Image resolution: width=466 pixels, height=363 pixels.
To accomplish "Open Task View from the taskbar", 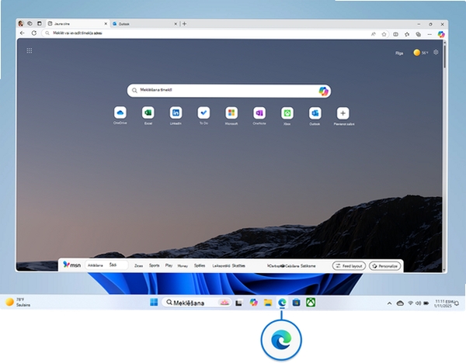I will pos(238,302).
